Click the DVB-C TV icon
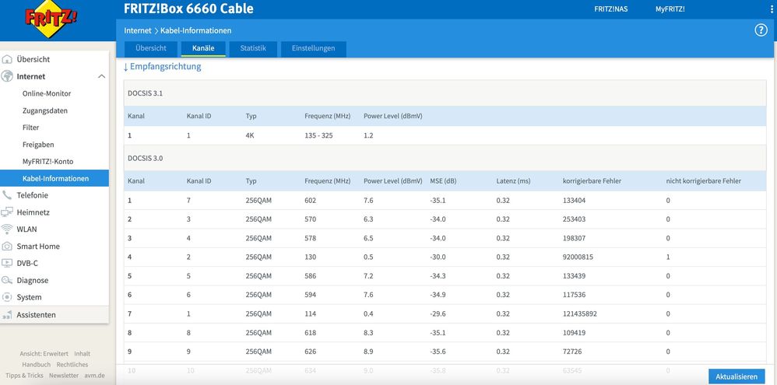777x385 pixels. [x=7, y=263]
